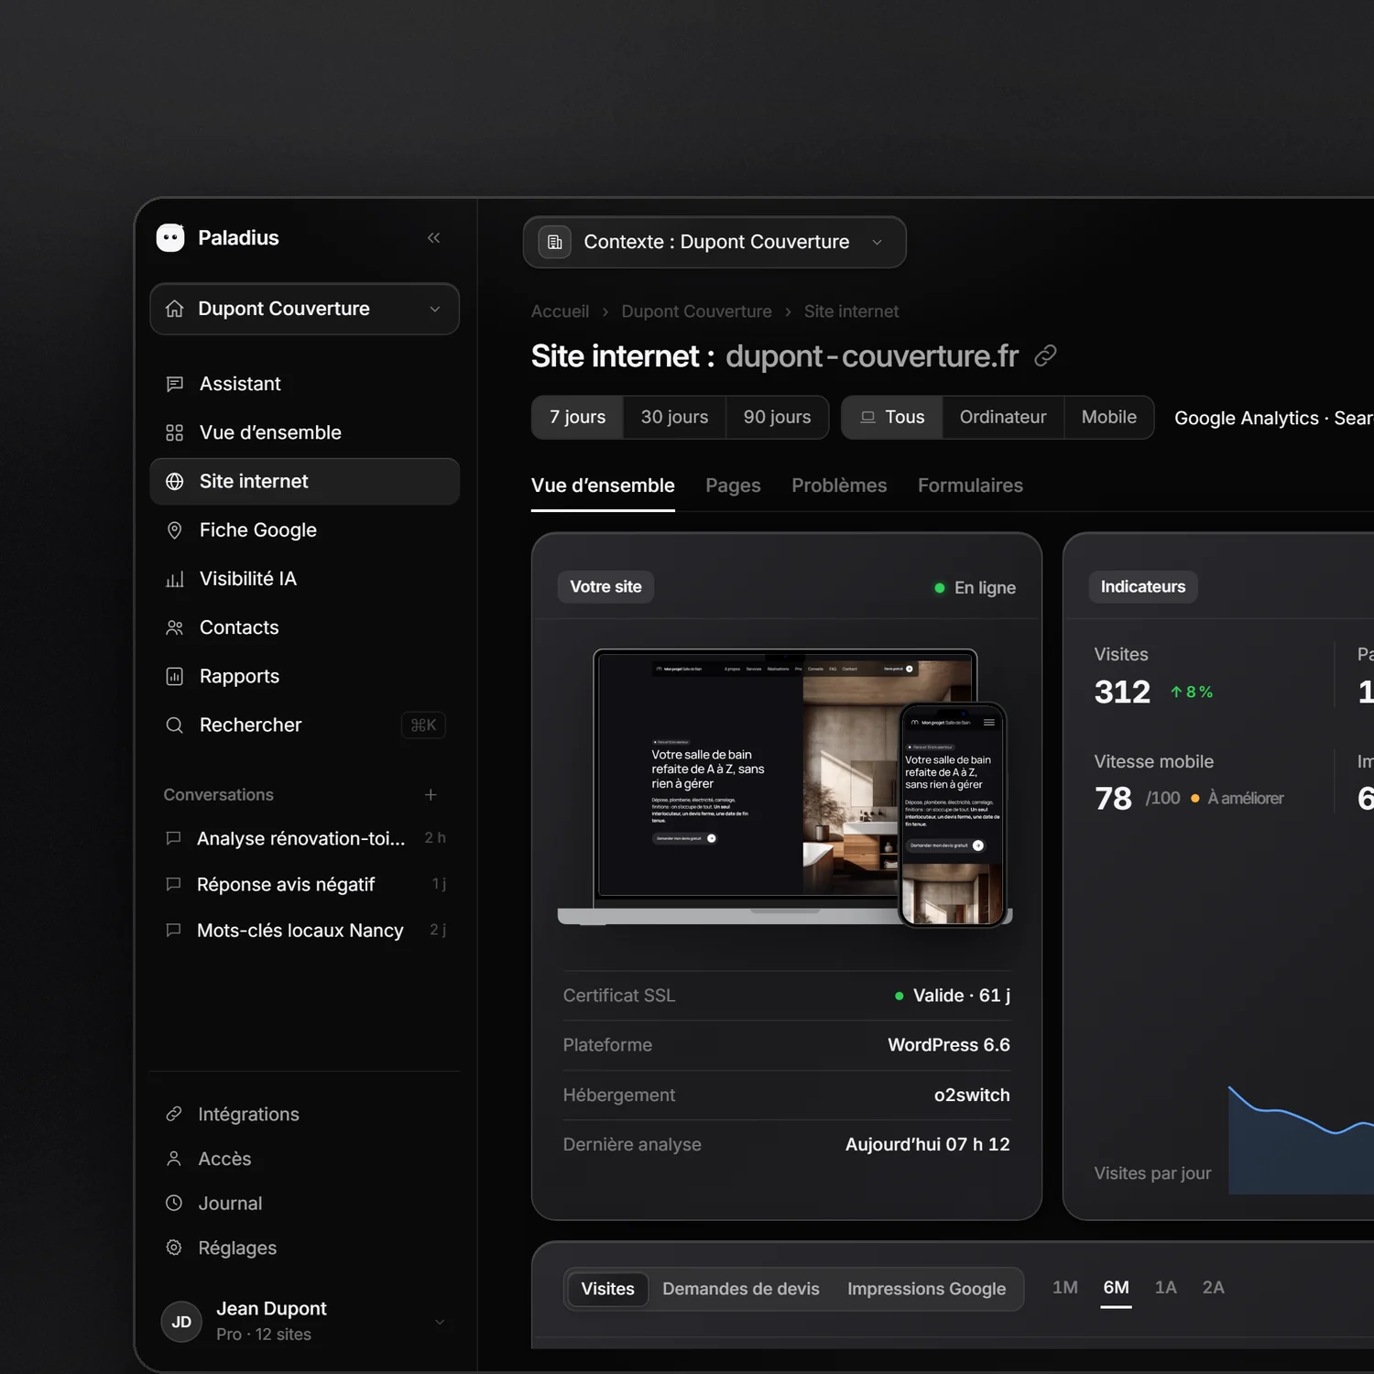Set chart range to 2A
Screen dimensions: 1374x1374
click(1213, 1288)
